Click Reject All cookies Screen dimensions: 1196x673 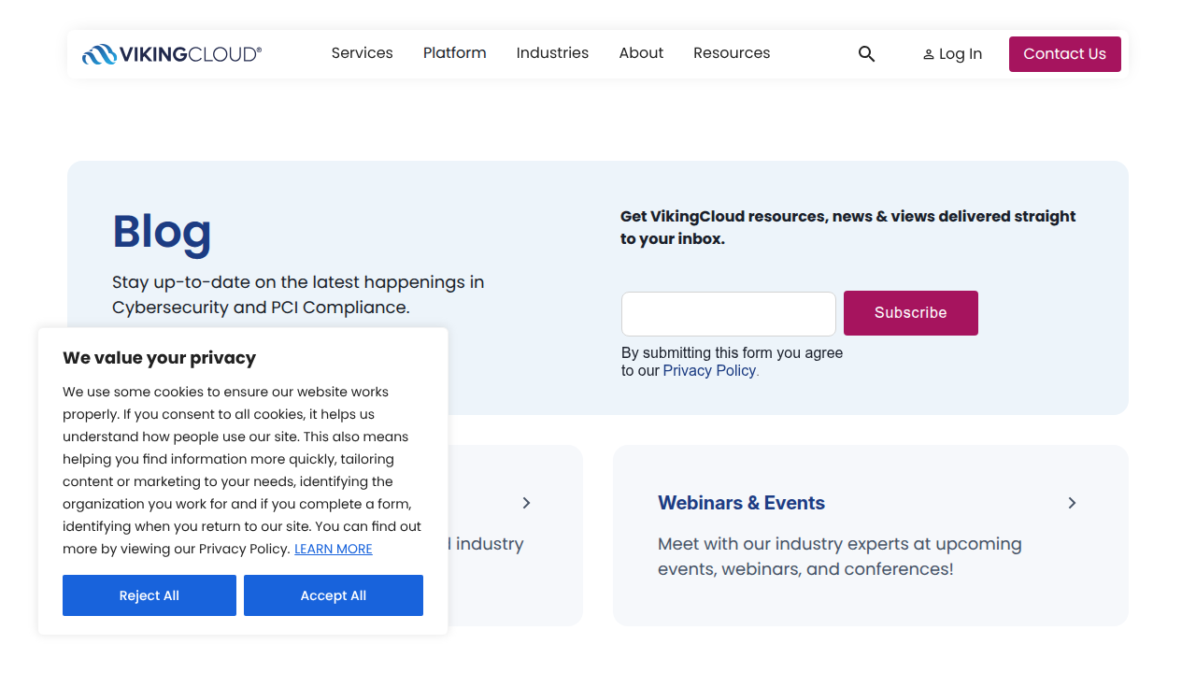click(149, 595)
